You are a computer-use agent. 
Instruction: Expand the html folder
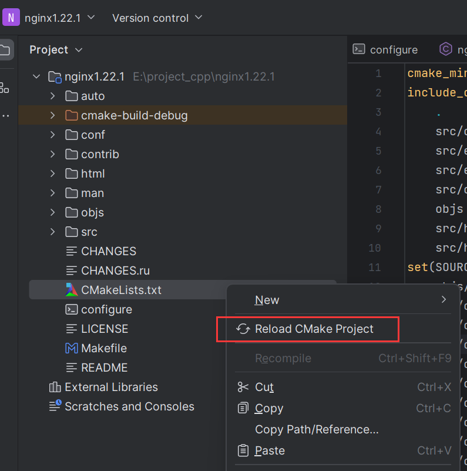52,173
